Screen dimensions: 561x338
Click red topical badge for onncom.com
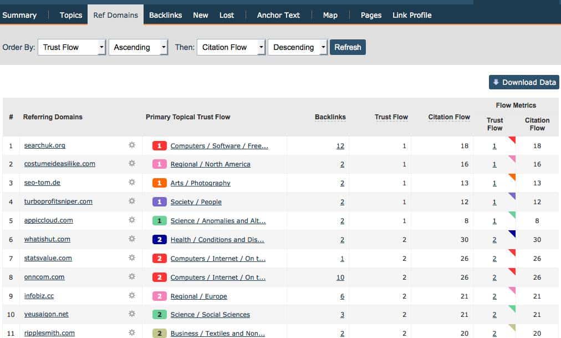pos(160,277)
